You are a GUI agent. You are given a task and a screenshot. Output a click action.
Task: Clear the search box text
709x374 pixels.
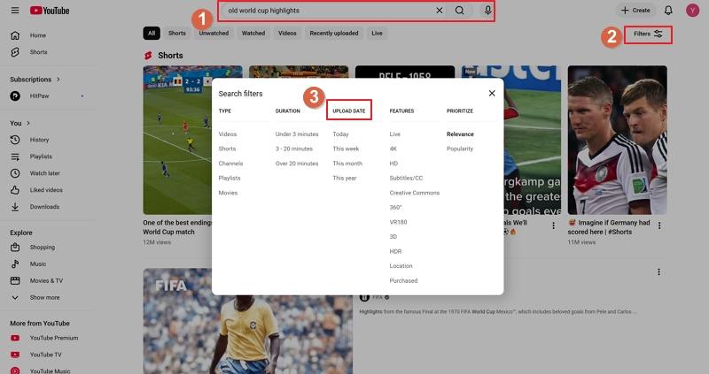pyautogui.click(x=439, y=11)
